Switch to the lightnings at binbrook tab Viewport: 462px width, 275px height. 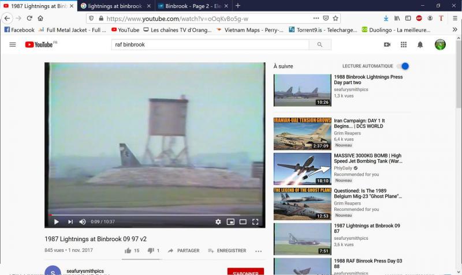click(x=114, y=6)
